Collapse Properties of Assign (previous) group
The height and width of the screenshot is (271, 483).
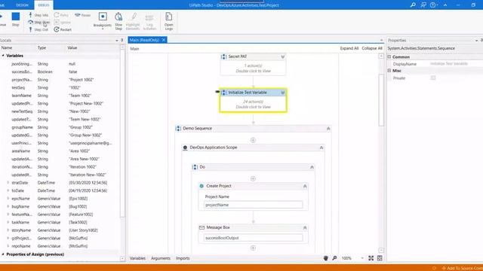coord(3,254)
